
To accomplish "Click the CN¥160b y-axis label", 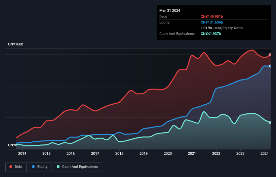I will 16,44.
